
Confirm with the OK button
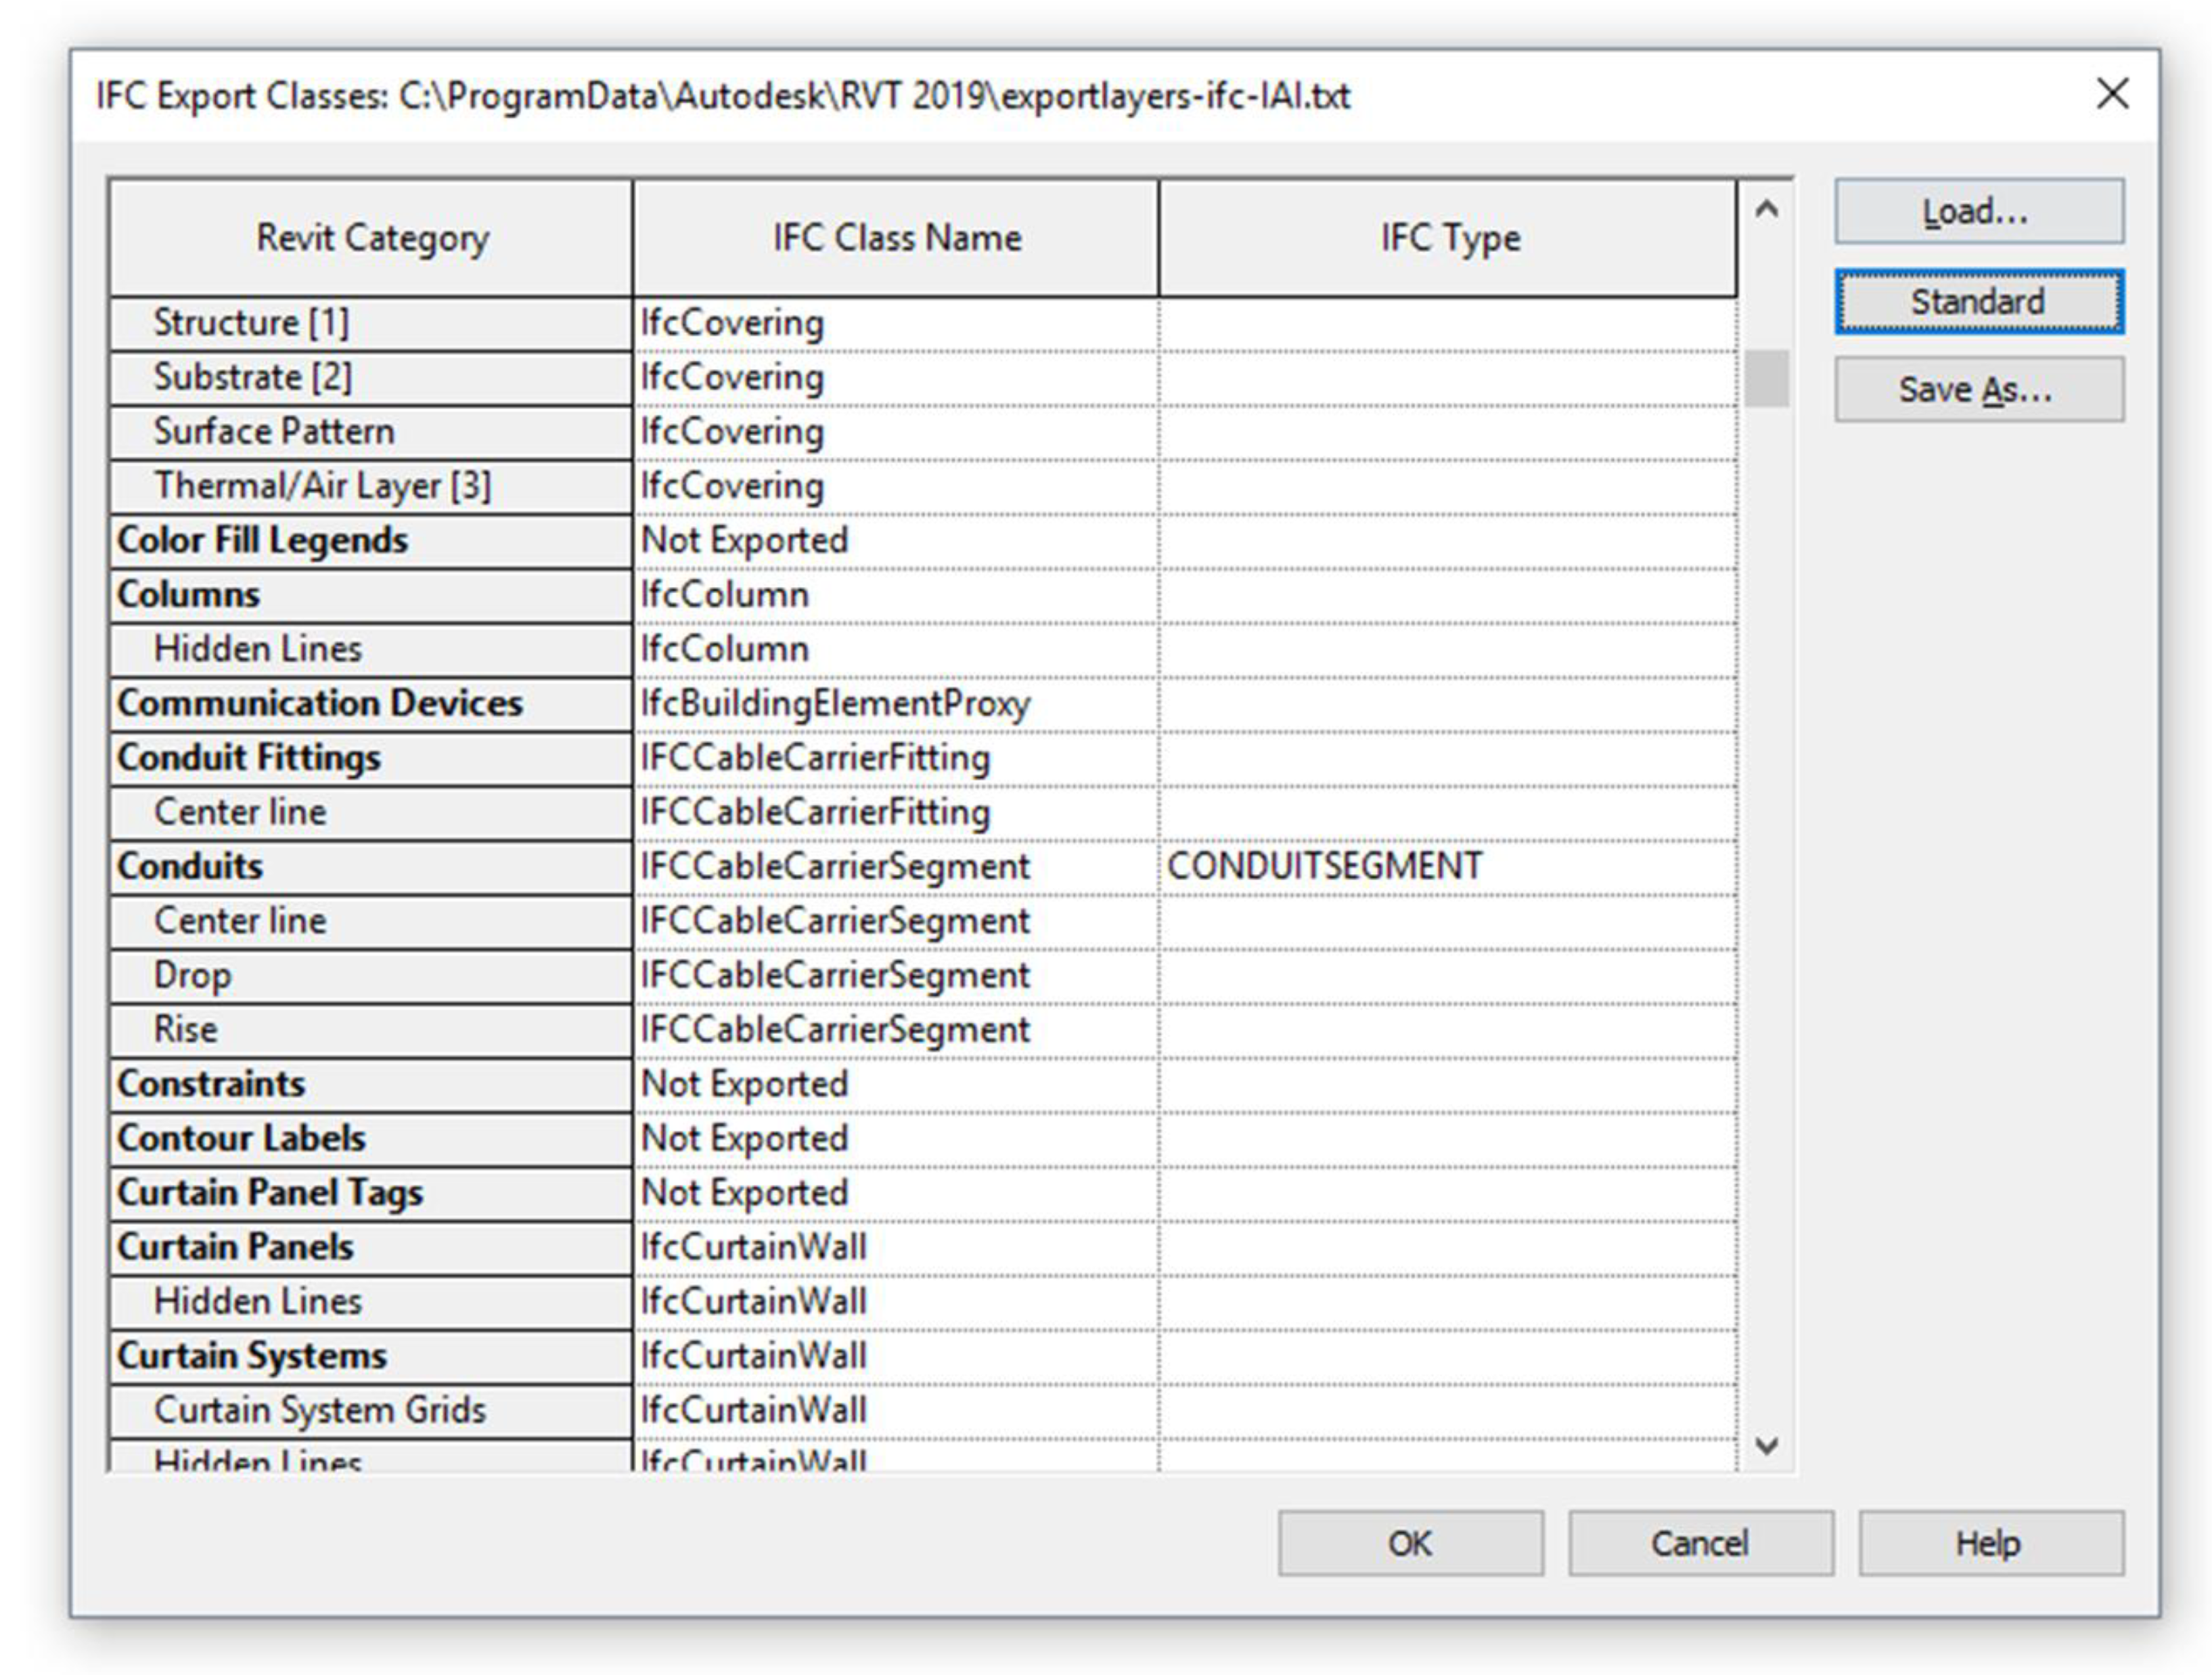pyautogui.click(x=1409, y=1543)
